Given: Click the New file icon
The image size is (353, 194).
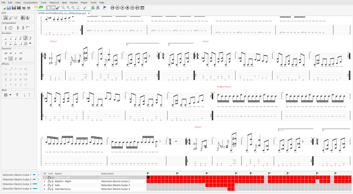Looking at the screenshot, I should point(4,8).
